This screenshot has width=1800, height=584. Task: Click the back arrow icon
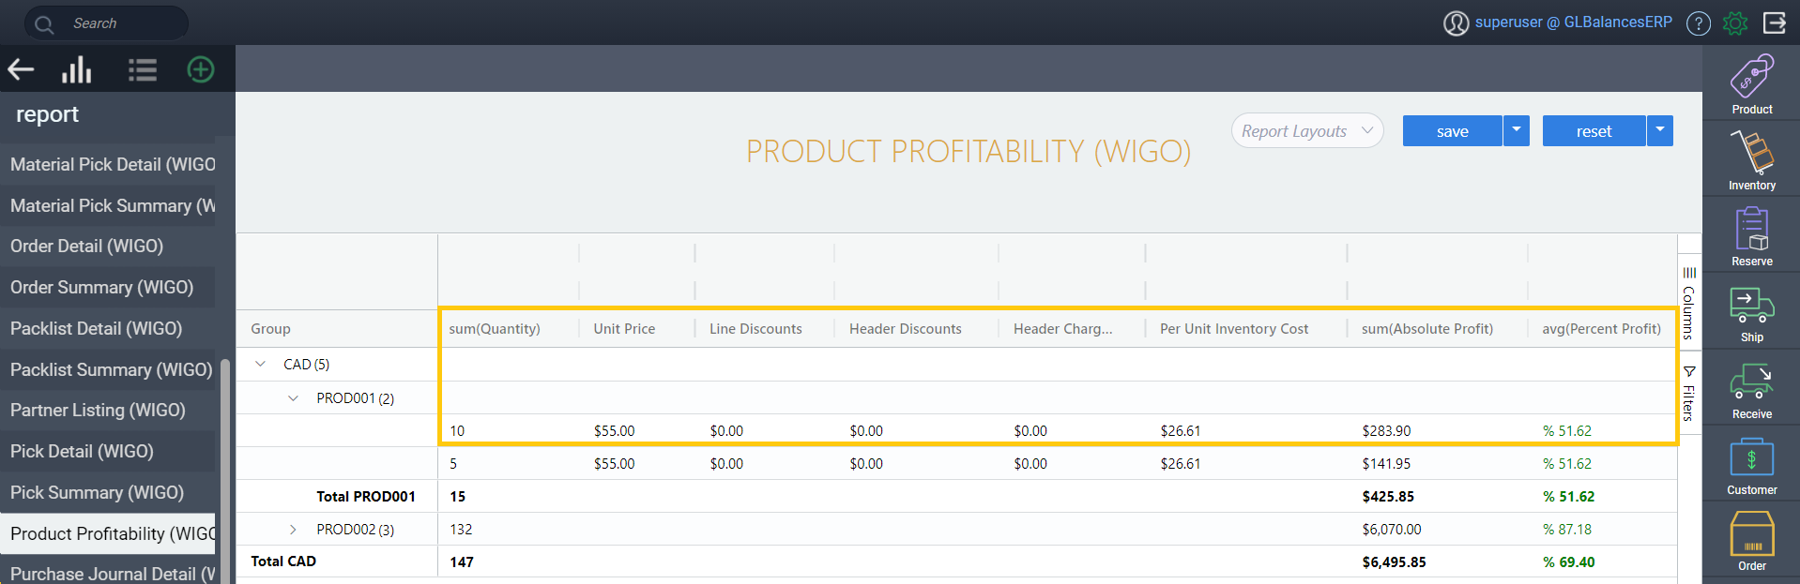click(x=21, y=69)
